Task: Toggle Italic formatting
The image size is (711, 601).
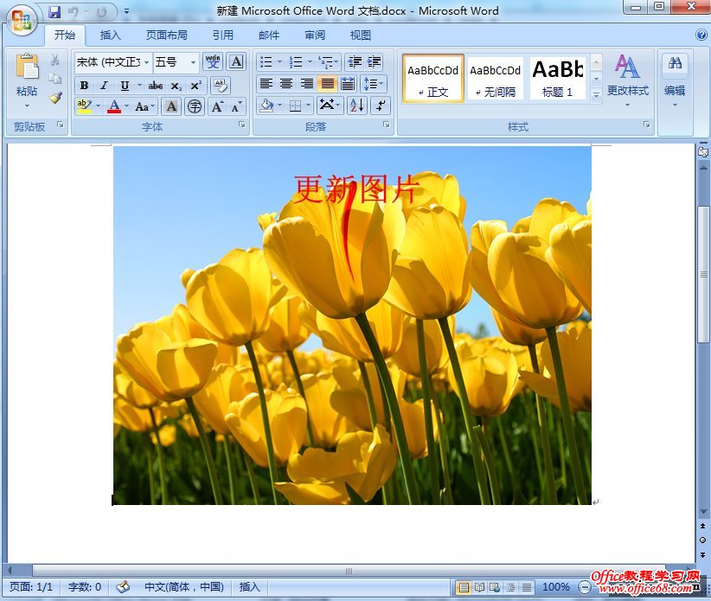Action: tap(104, 86)
